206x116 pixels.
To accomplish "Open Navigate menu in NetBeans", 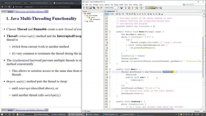I will click(x=96, y=5).
